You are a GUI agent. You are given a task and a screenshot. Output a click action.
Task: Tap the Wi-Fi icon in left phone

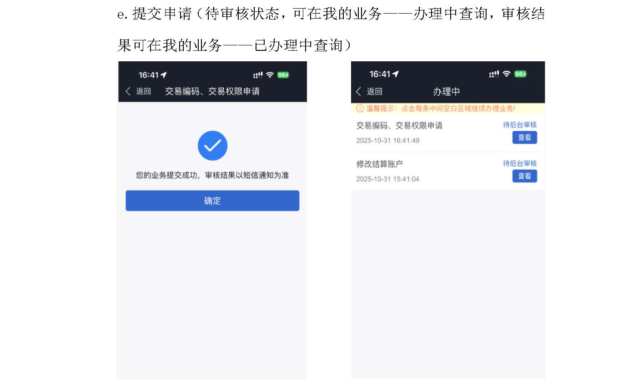click(x=270, y=75)
